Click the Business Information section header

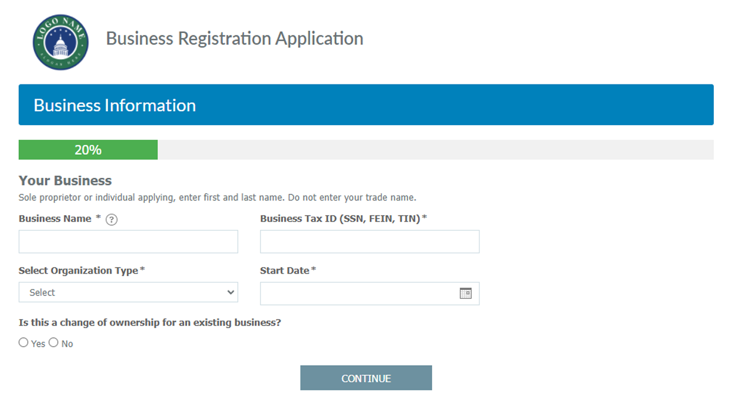[365, 105]
